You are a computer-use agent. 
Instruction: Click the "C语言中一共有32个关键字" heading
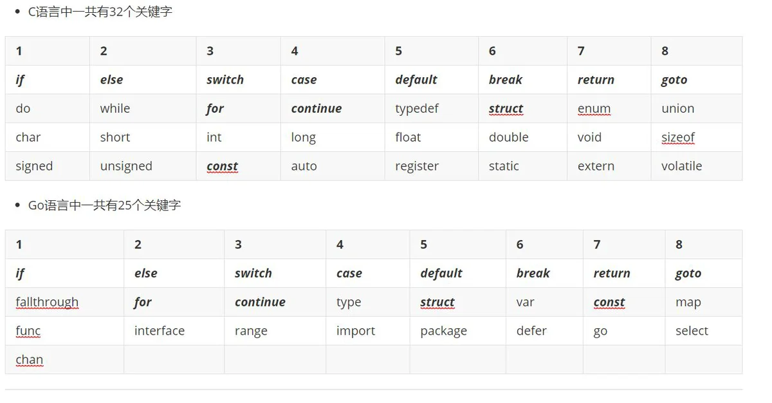(x=100, y=12)
